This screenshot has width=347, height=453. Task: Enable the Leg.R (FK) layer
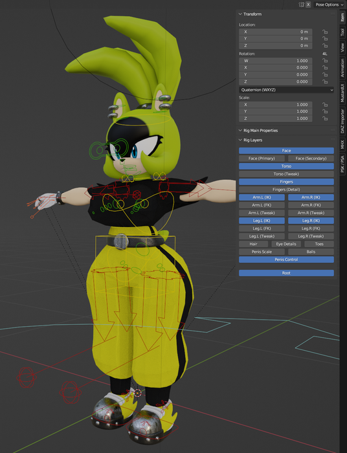tap(311, 228)
